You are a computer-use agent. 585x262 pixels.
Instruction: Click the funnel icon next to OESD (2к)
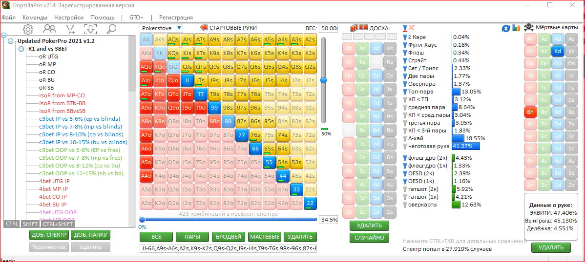tap(405, 173)
